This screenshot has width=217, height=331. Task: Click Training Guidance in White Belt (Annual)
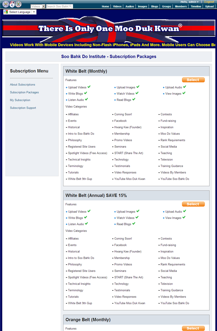pos(172,290)
